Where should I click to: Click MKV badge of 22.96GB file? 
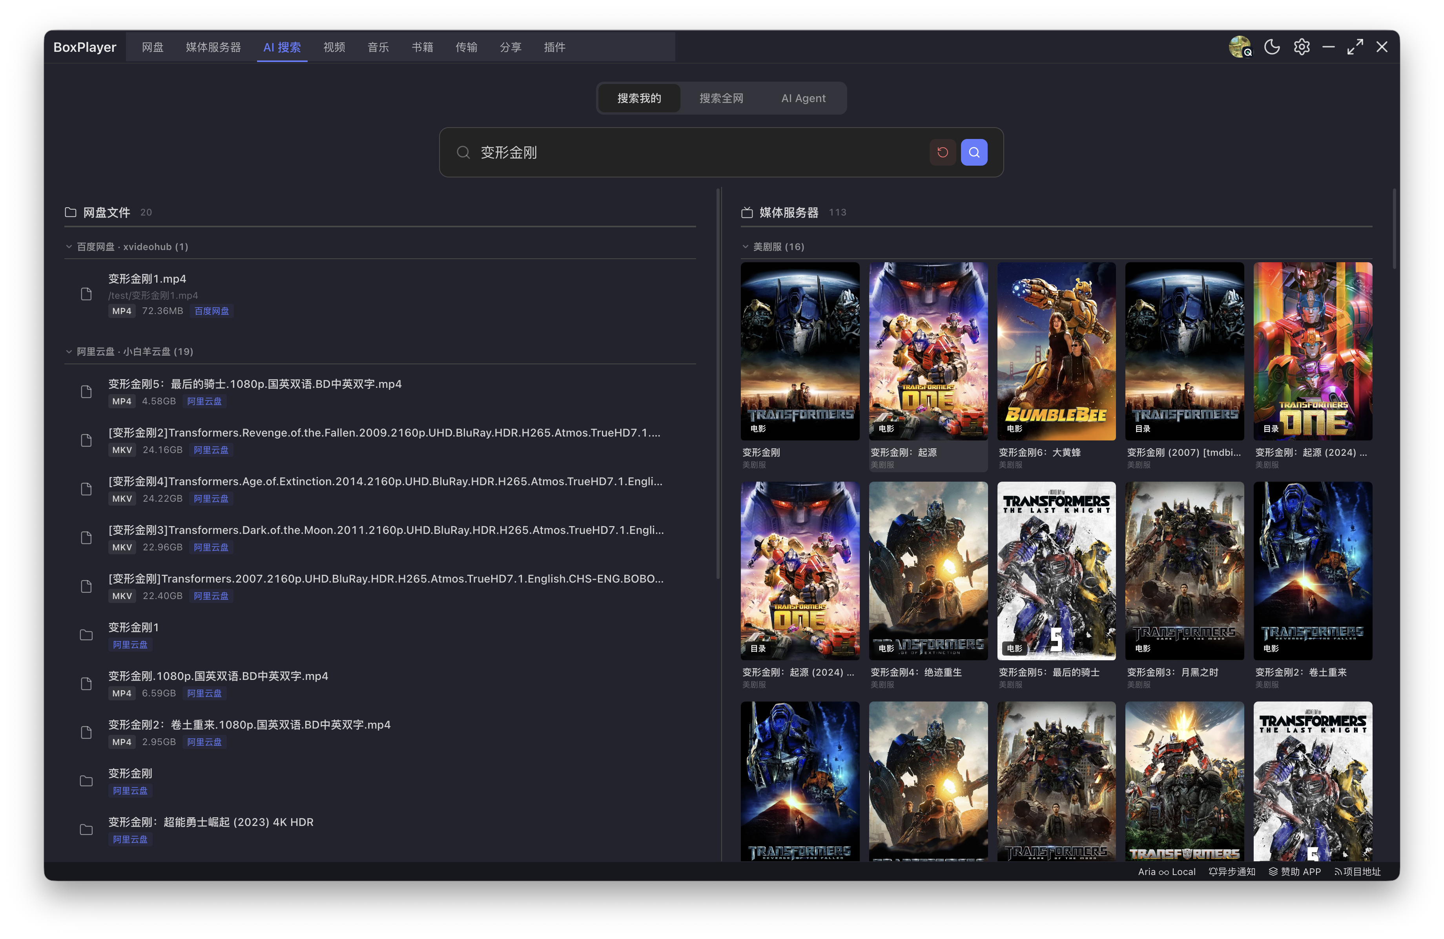[122, 548]
